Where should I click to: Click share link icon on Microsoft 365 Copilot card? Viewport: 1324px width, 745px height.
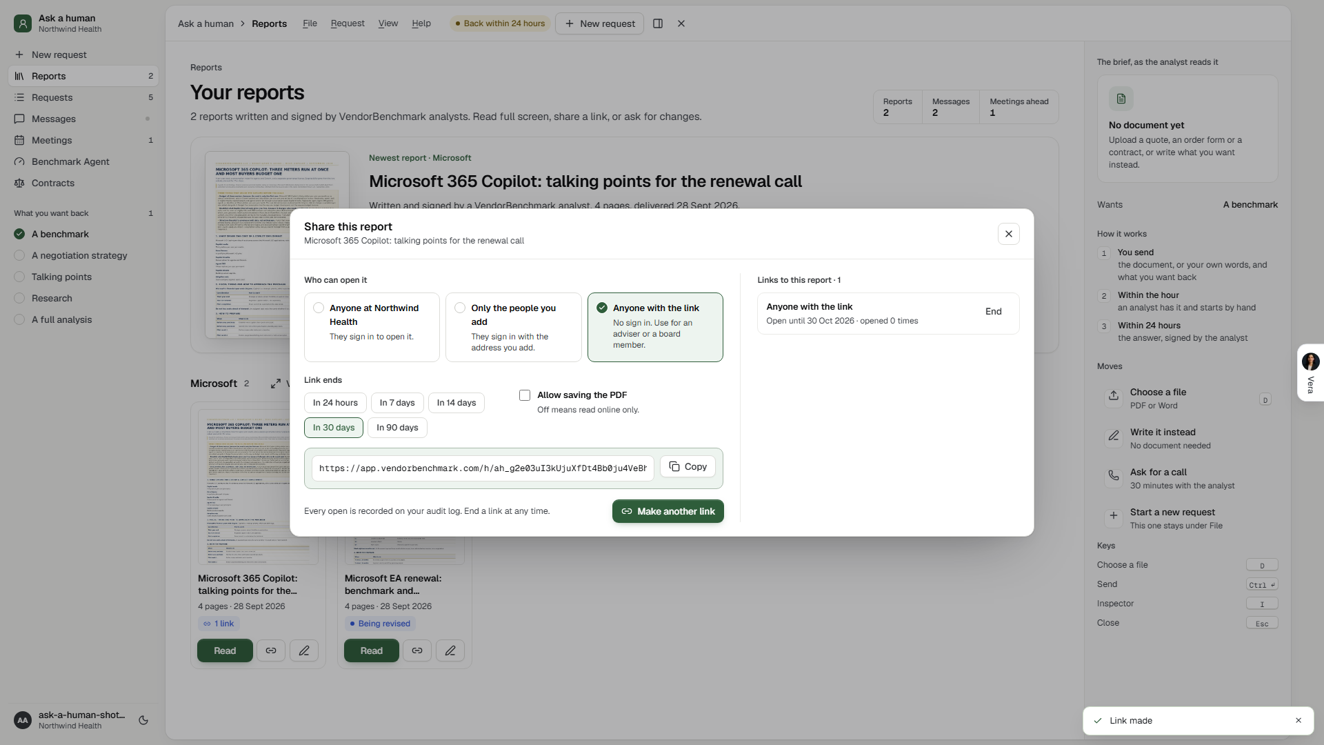(x=271, y=650)
